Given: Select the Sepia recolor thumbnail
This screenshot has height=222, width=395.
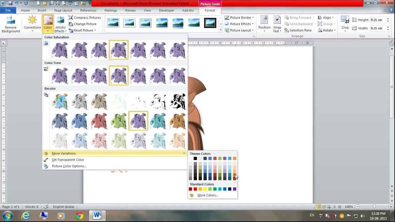Looking at the screenshot, I should (x=99, y=101).
